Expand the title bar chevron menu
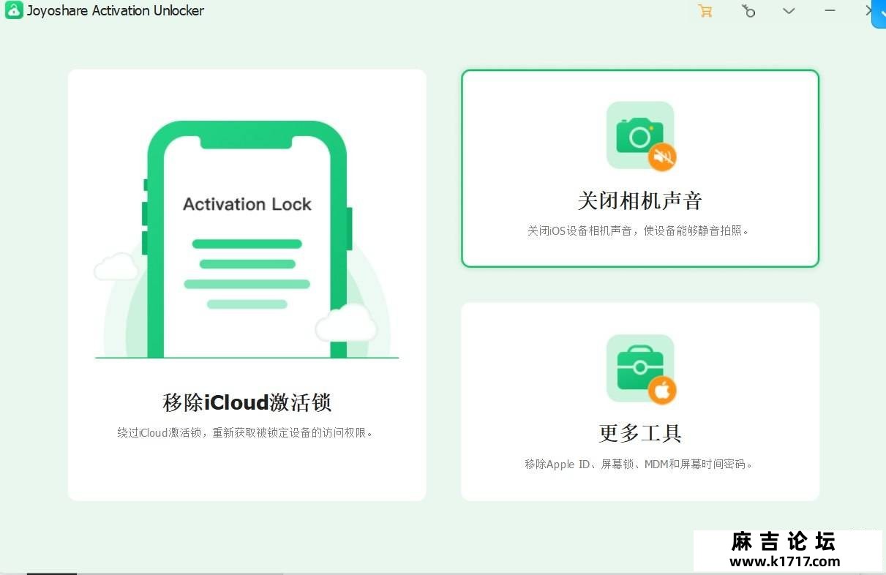The width and height of the screenshot is (886, 575). (x=789, y=11)
